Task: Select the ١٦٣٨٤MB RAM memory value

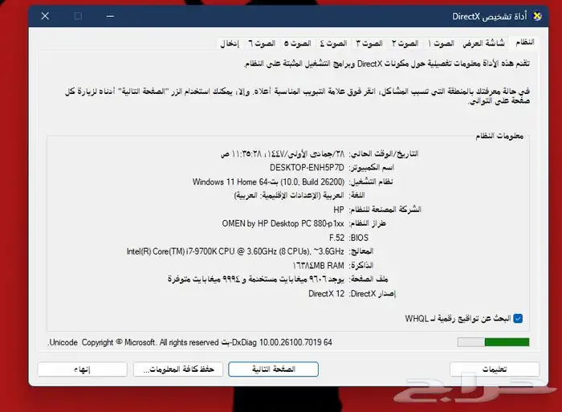Action: [x=318, y=266]
